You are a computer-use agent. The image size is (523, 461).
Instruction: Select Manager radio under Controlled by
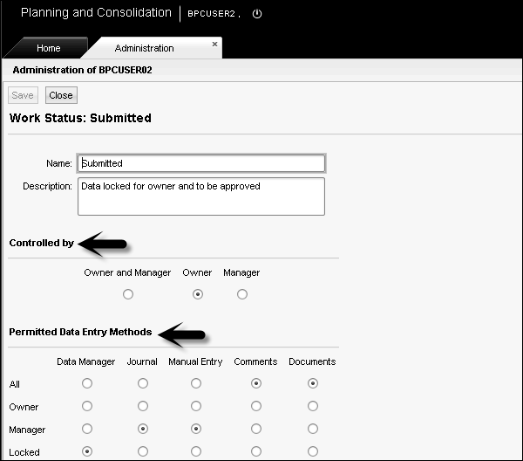click(x=241, y=294)
